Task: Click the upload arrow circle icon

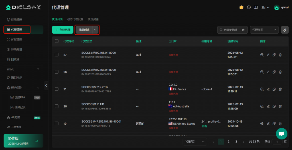Action: point(249,7)
